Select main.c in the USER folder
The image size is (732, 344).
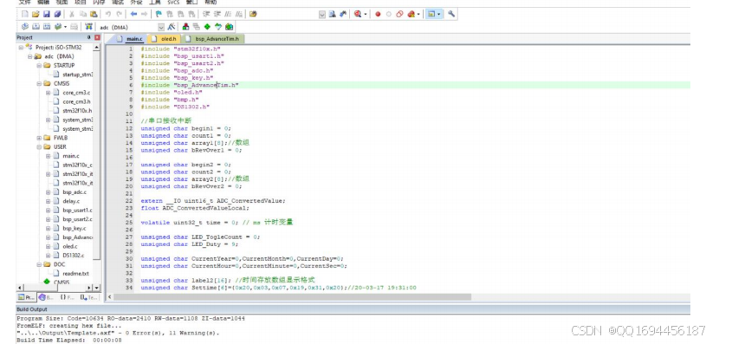pyautogui.click(x=70, y=156)
